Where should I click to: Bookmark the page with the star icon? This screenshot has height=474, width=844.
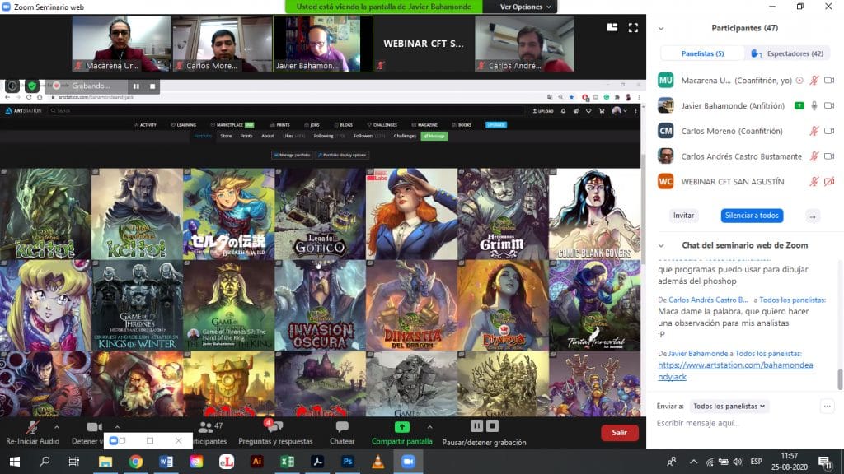tap(572, 97)
